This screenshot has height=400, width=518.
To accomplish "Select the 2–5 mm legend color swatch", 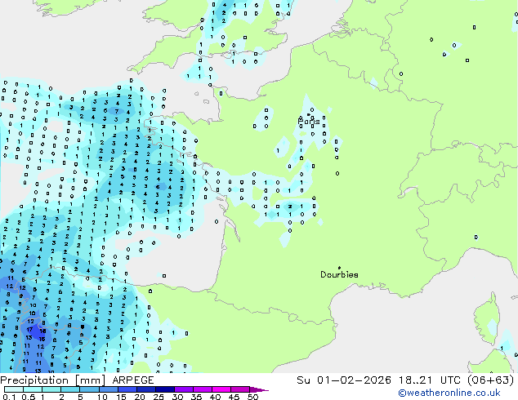I will pos(70,389).
